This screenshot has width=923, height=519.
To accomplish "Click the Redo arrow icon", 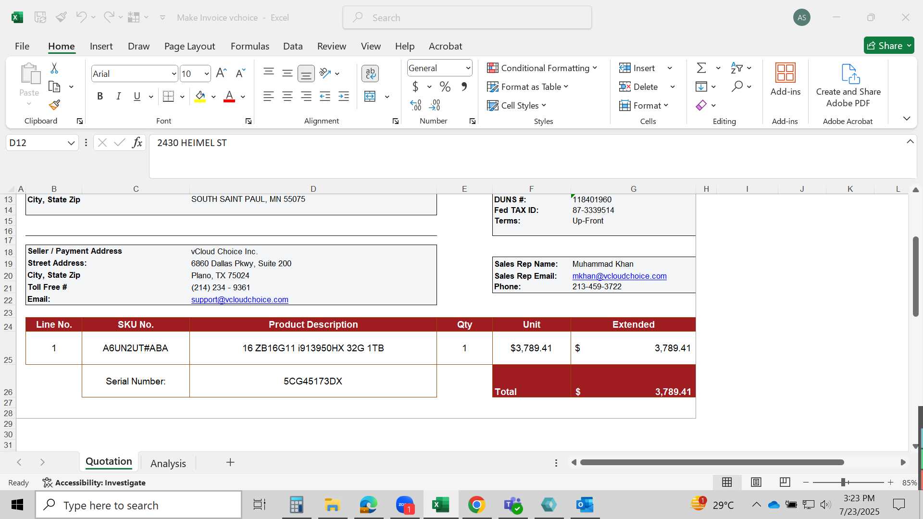I will pos(109,17).
